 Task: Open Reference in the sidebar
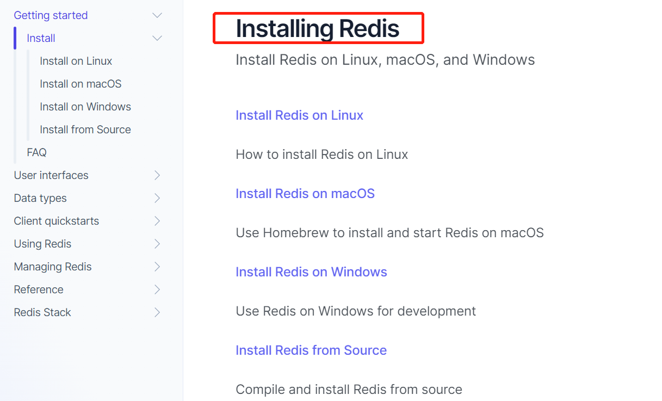pos(39,290)
